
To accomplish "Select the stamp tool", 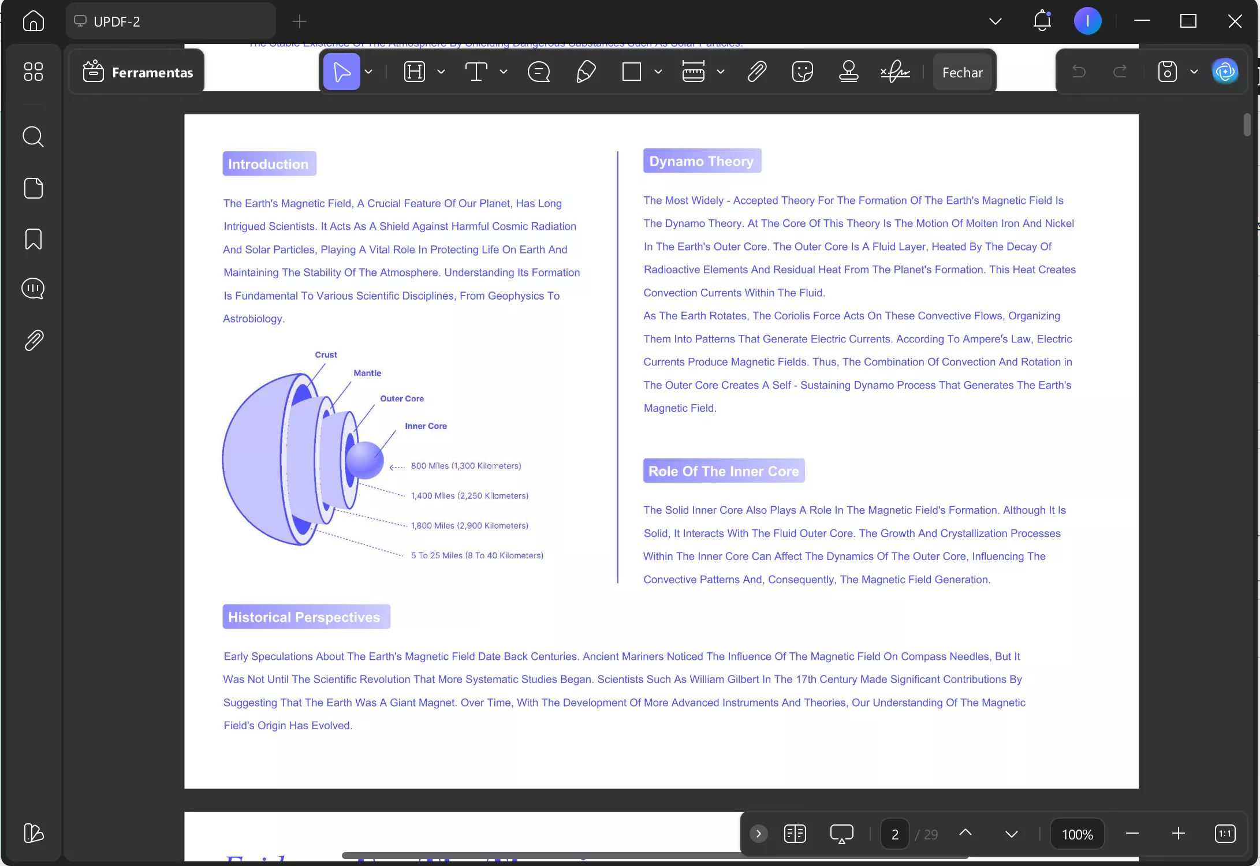I will [848, 72].
